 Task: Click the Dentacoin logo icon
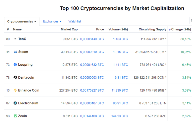click(15, 78)
